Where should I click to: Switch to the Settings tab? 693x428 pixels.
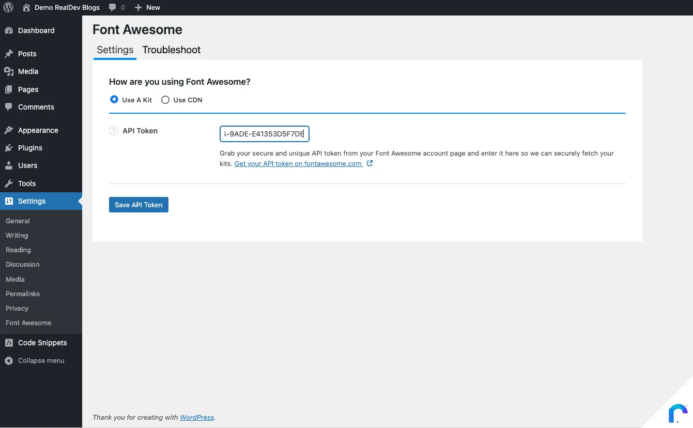[x=115, y=50]
